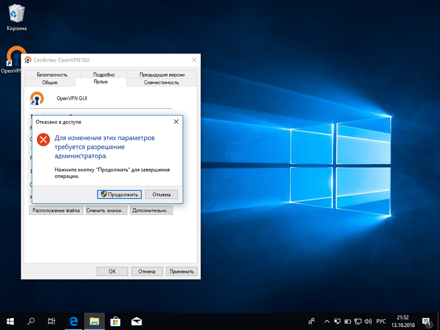
Task: Open the network tray icon
Action: click(x=358, y=321)
